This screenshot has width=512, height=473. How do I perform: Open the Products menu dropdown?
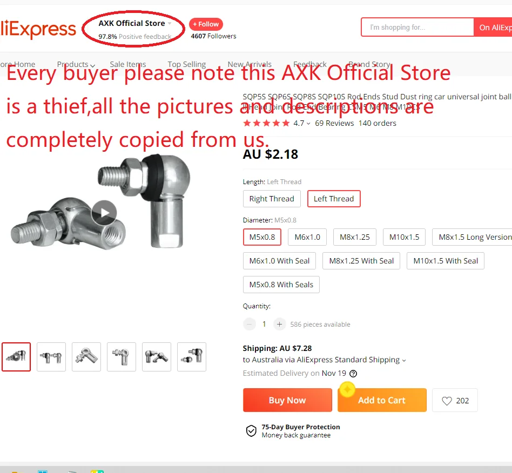click(76, 64)
